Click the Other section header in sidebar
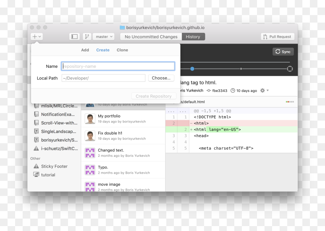 click(x=35, y=159)
